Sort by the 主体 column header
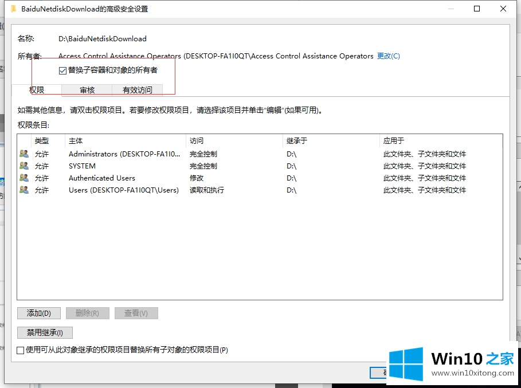The width and height of the screenshot is (521, 388). click(x=126, y=141)
